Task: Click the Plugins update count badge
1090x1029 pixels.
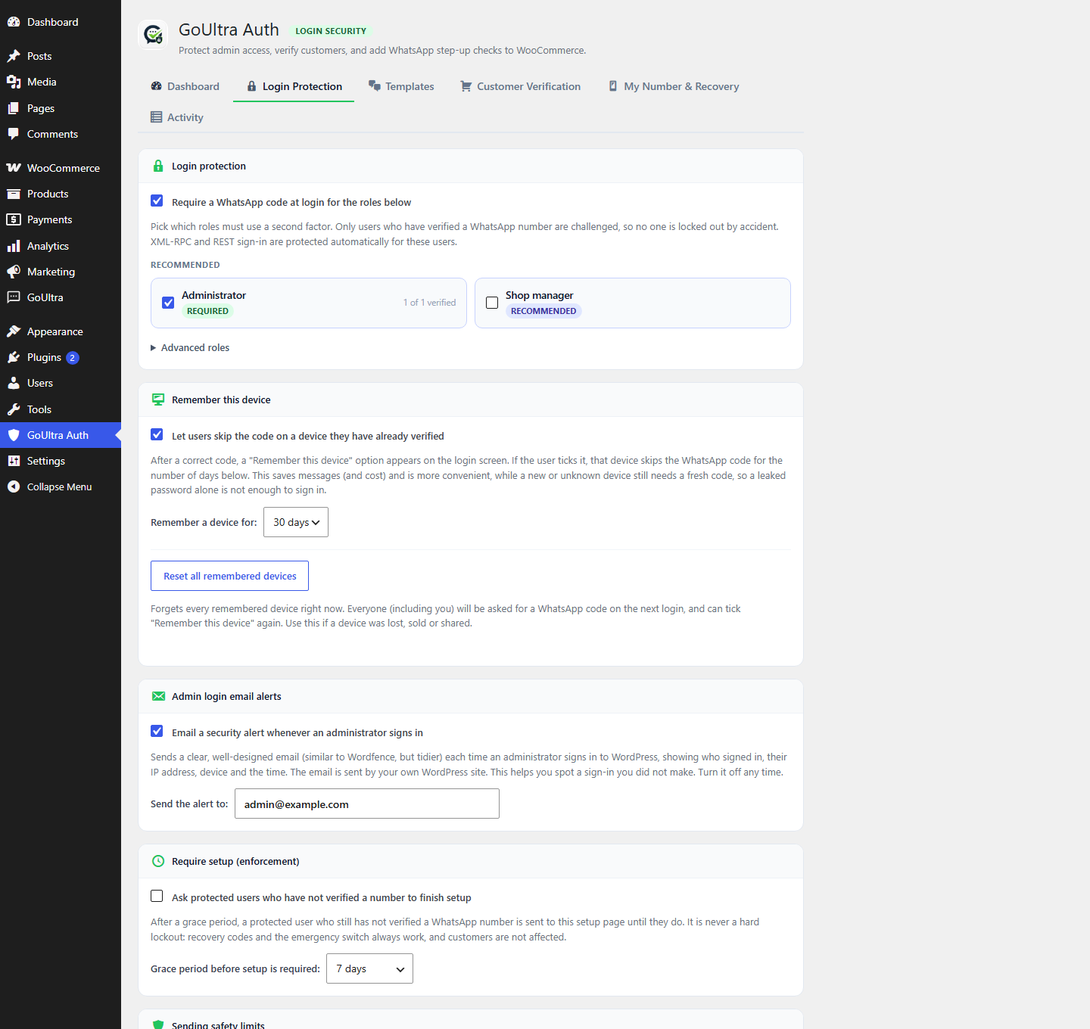Action: click(73, 358)
